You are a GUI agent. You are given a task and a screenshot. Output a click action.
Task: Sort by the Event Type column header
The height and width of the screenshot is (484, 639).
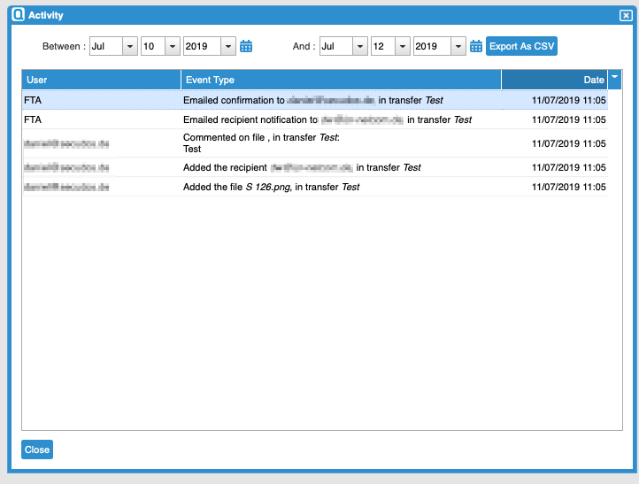pyautogui.click(x=341, y=80)
